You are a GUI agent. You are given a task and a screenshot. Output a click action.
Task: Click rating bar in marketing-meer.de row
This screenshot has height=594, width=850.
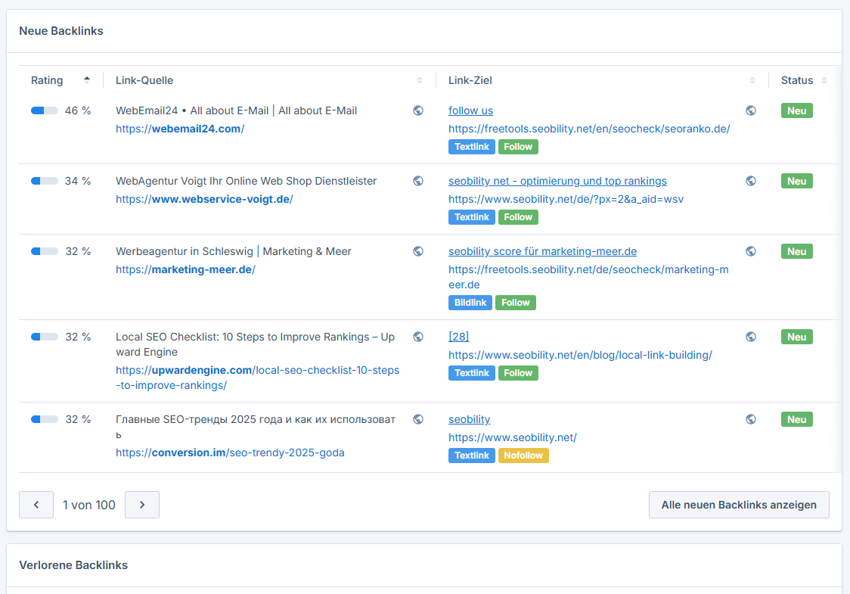45,251
